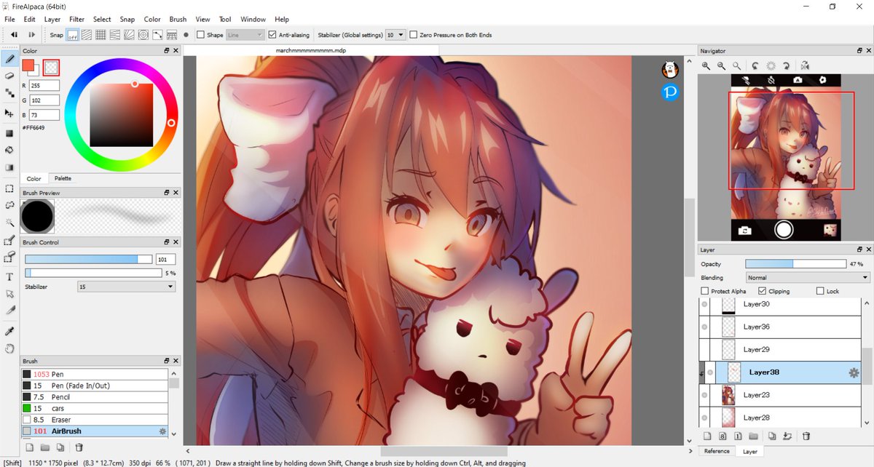
Task: Turn snap off with Off button
Action: point(73,34)
